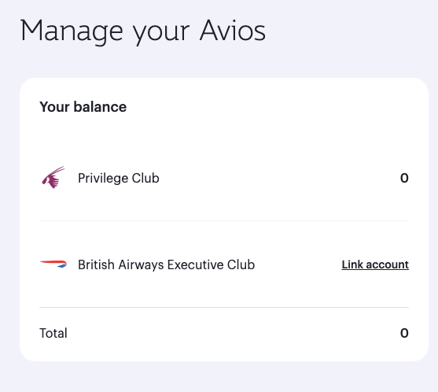The width and height of the screenshot is (438, 392).
Task: Click the Total label
Action: point(53,333)
